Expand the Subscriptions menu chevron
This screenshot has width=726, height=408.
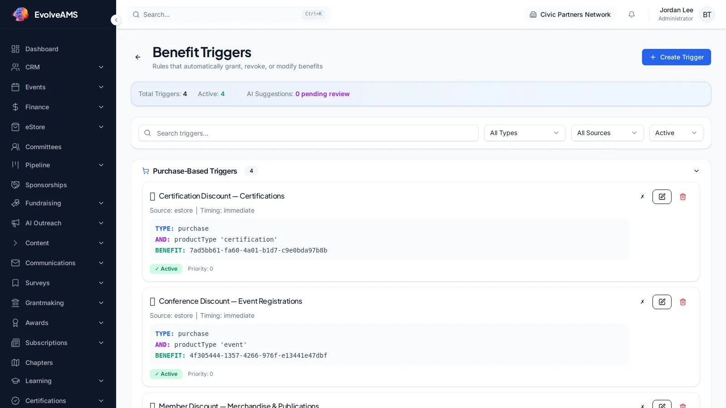click(101, 343)
